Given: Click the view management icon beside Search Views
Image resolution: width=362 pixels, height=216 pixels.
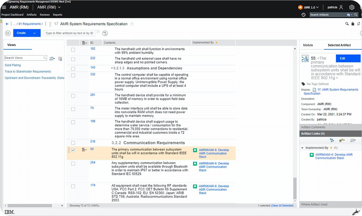Looking at the screenshot, I should tap(60, 59).
